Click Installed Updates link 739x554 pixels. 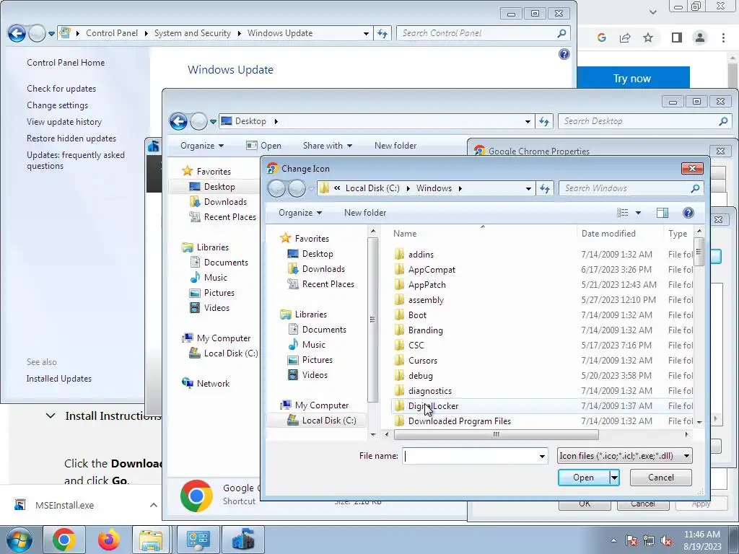[x=59, y=379]
